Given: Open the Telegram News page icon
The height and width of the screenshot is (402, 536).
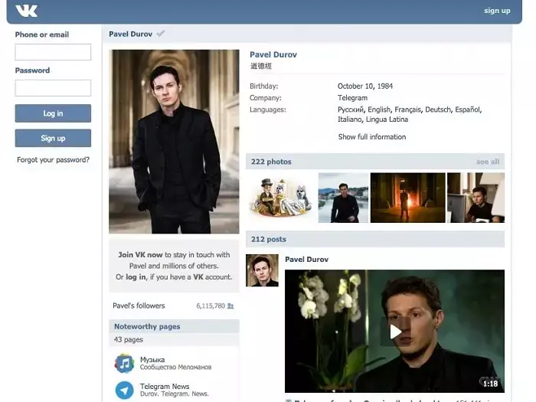Looking at the screenshot, I should click(x=124, y=390).
